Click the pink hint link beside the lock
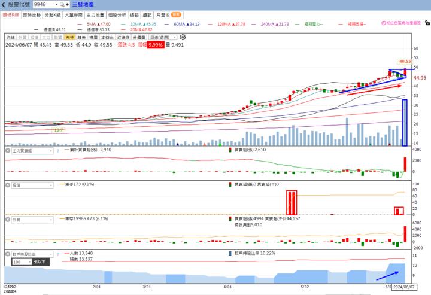This screenshot has width=431, height=295. coord(403,23)
